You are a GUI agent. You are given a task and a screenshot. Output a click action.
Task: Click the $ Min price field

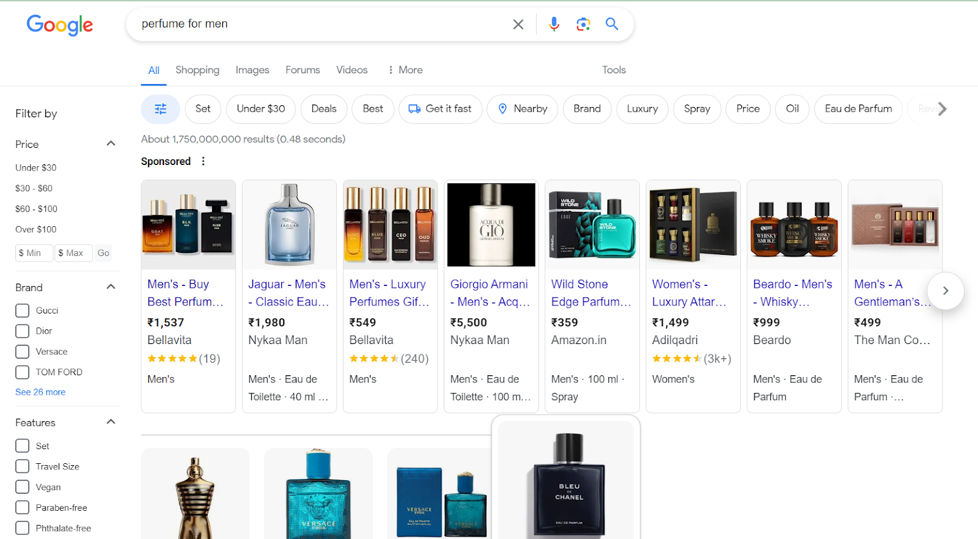34,253
